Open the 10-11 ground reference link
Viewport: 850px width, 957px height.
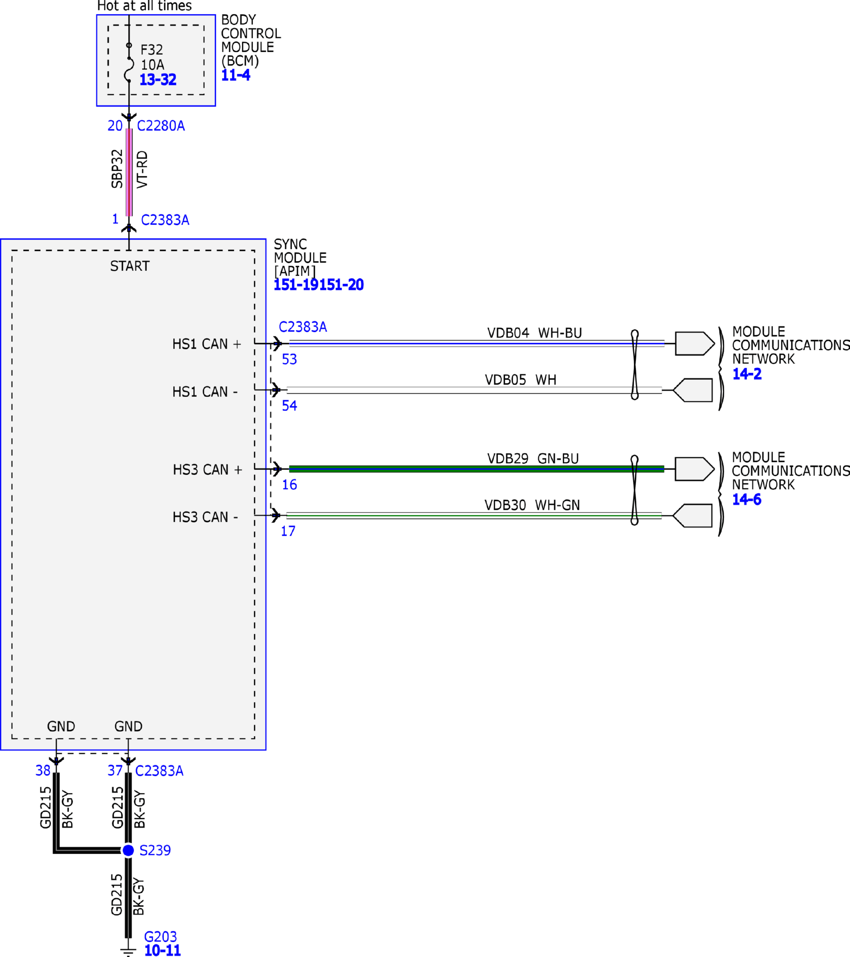(162, 951)
